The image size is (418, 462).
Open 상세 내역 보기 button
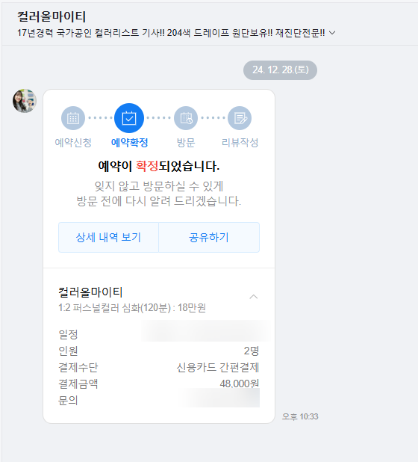108,237
